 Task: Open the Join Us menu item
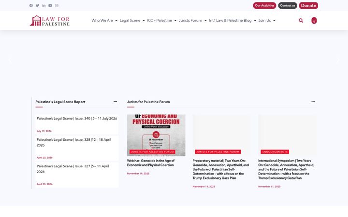point(264,20)
